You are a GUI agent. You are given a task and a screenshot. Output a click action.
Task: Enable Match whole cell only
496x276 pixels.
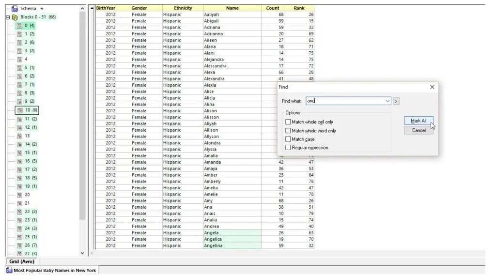[x=288, y=122]
